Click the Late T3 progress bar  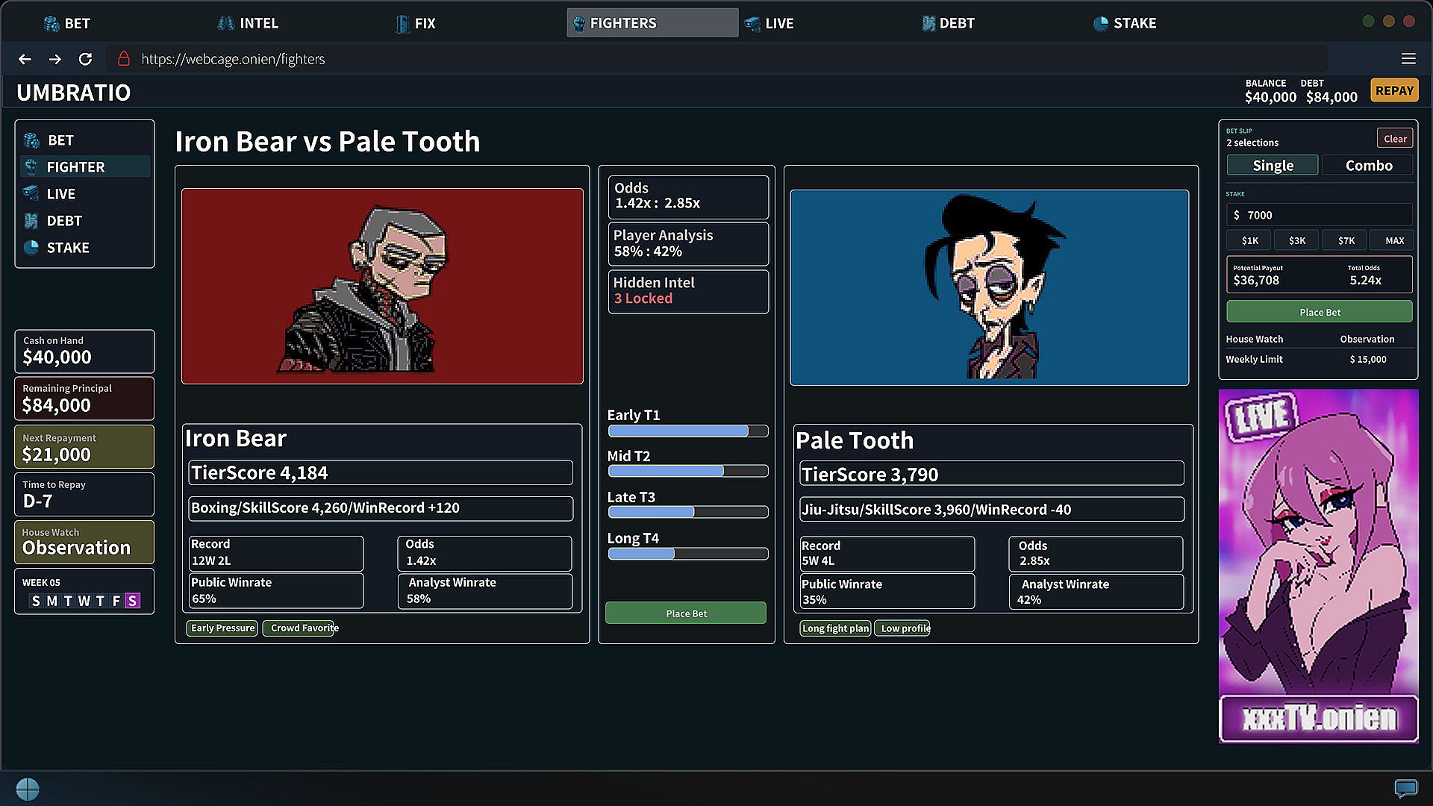click(687, 512)
